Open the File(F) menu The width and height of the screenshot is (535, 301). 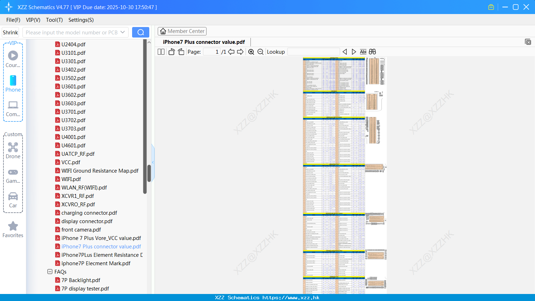pos(13,20)
